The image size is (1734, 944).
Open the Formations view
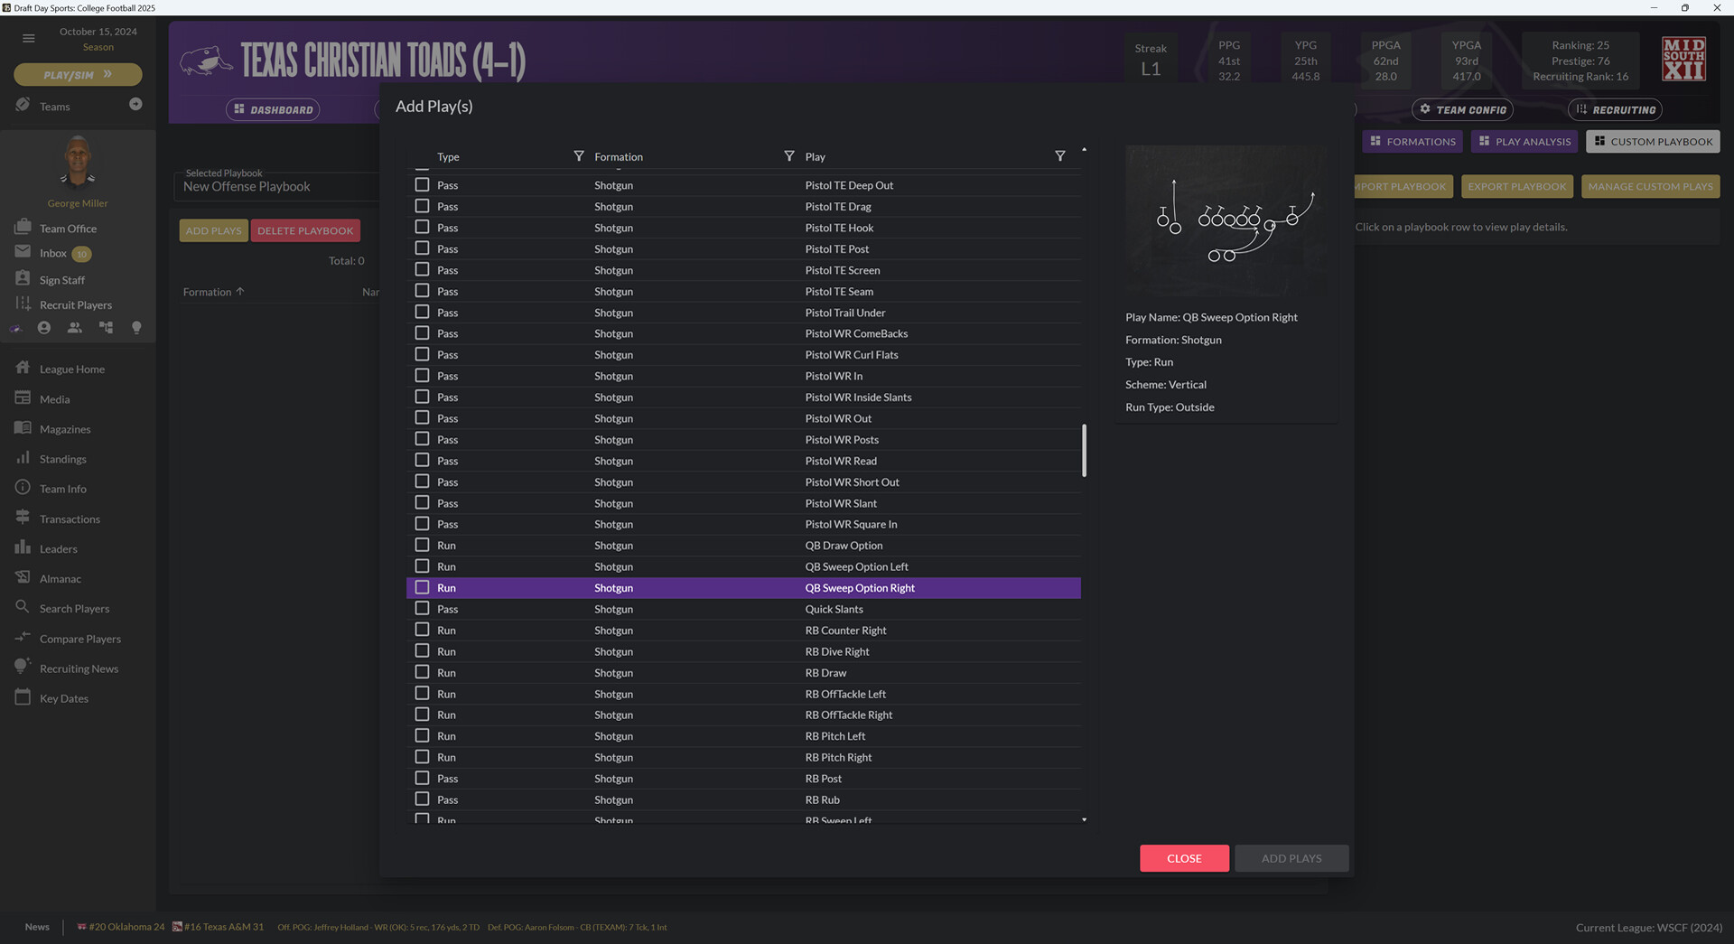point(1412,141)
